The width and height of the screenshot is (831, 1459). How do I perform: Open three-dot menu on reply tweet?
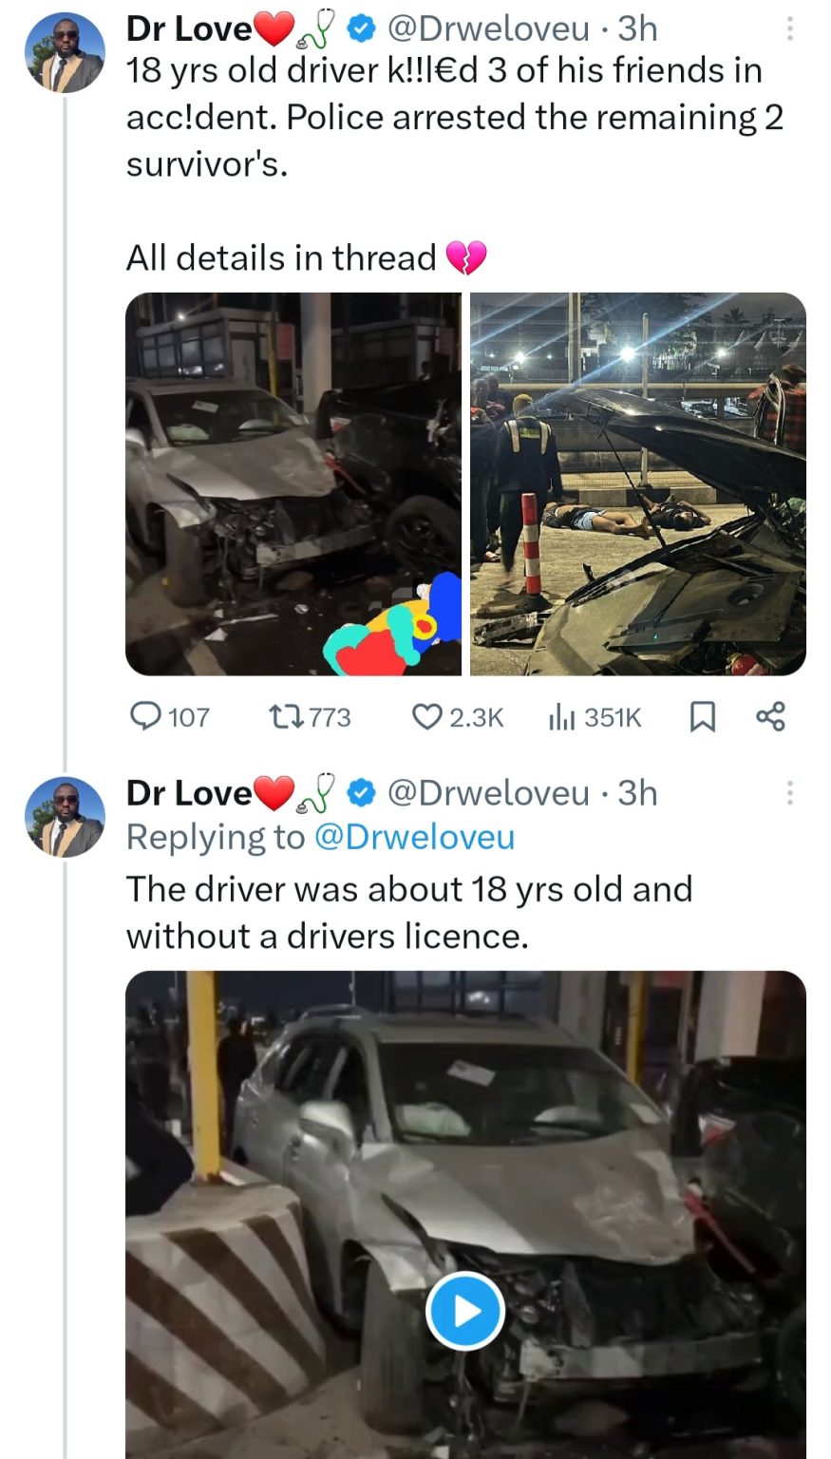[788, 792]
